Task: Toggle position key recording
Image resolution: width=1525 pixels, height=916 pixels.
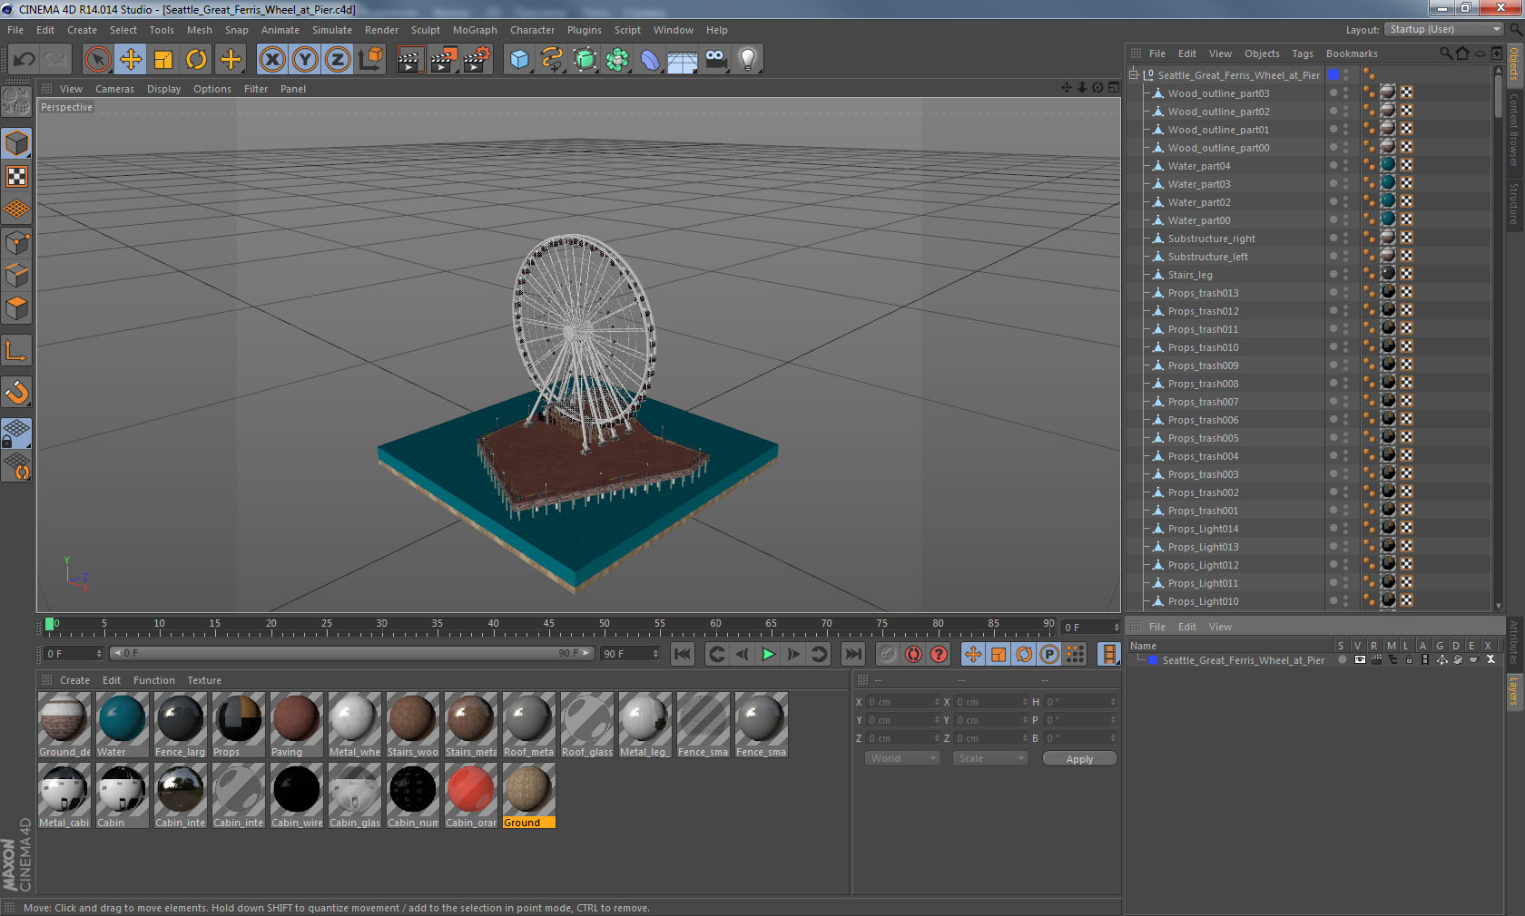Action: 973,654
